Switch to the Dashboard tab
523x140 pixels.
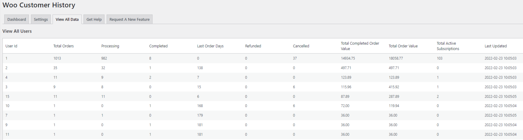pos(17,19)
